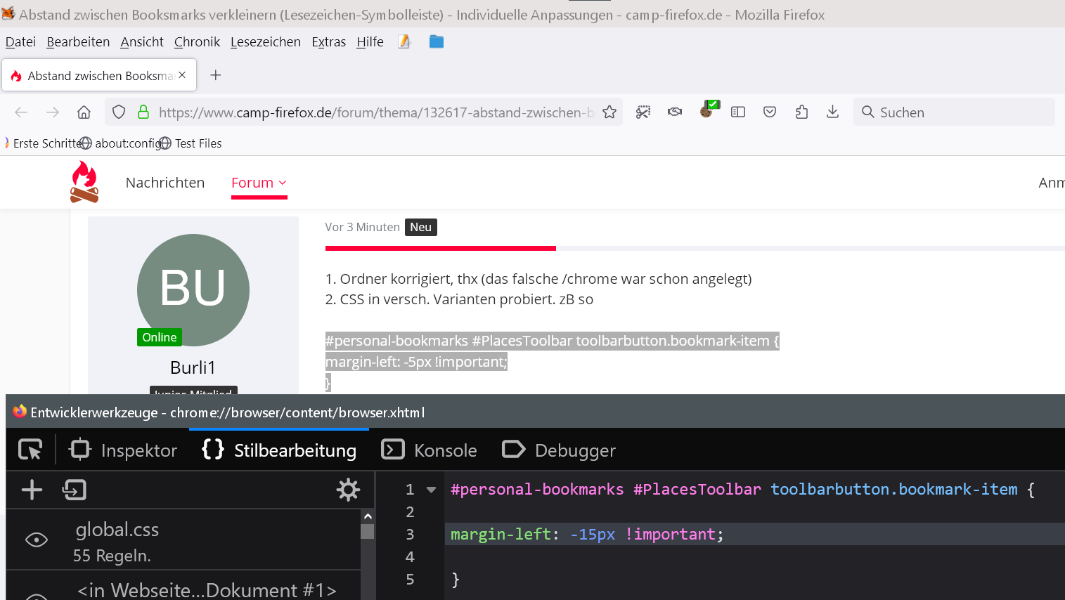Open style editor options gear icon

tap(348, 490)
